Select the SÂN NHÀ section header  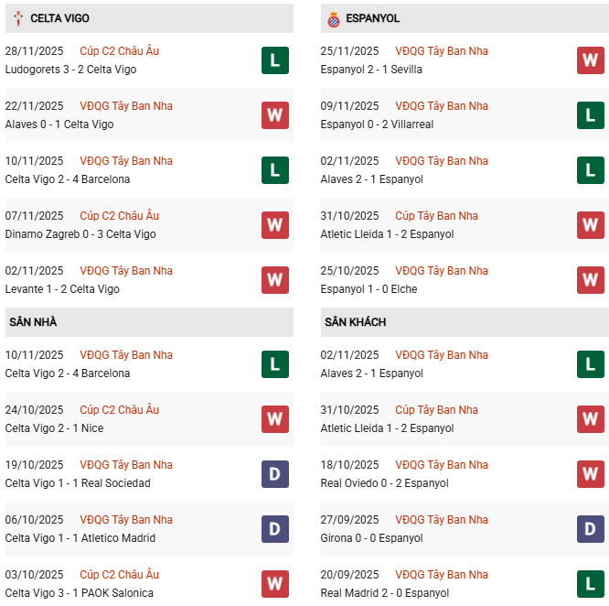[33, 322]
